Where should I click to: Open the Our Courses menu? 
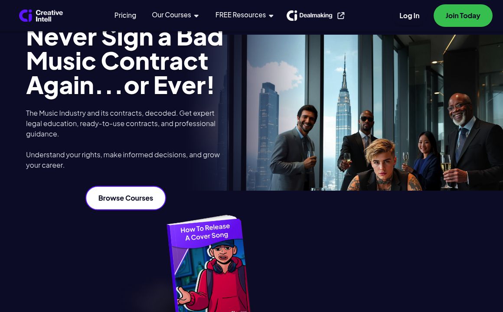[175, 15]
